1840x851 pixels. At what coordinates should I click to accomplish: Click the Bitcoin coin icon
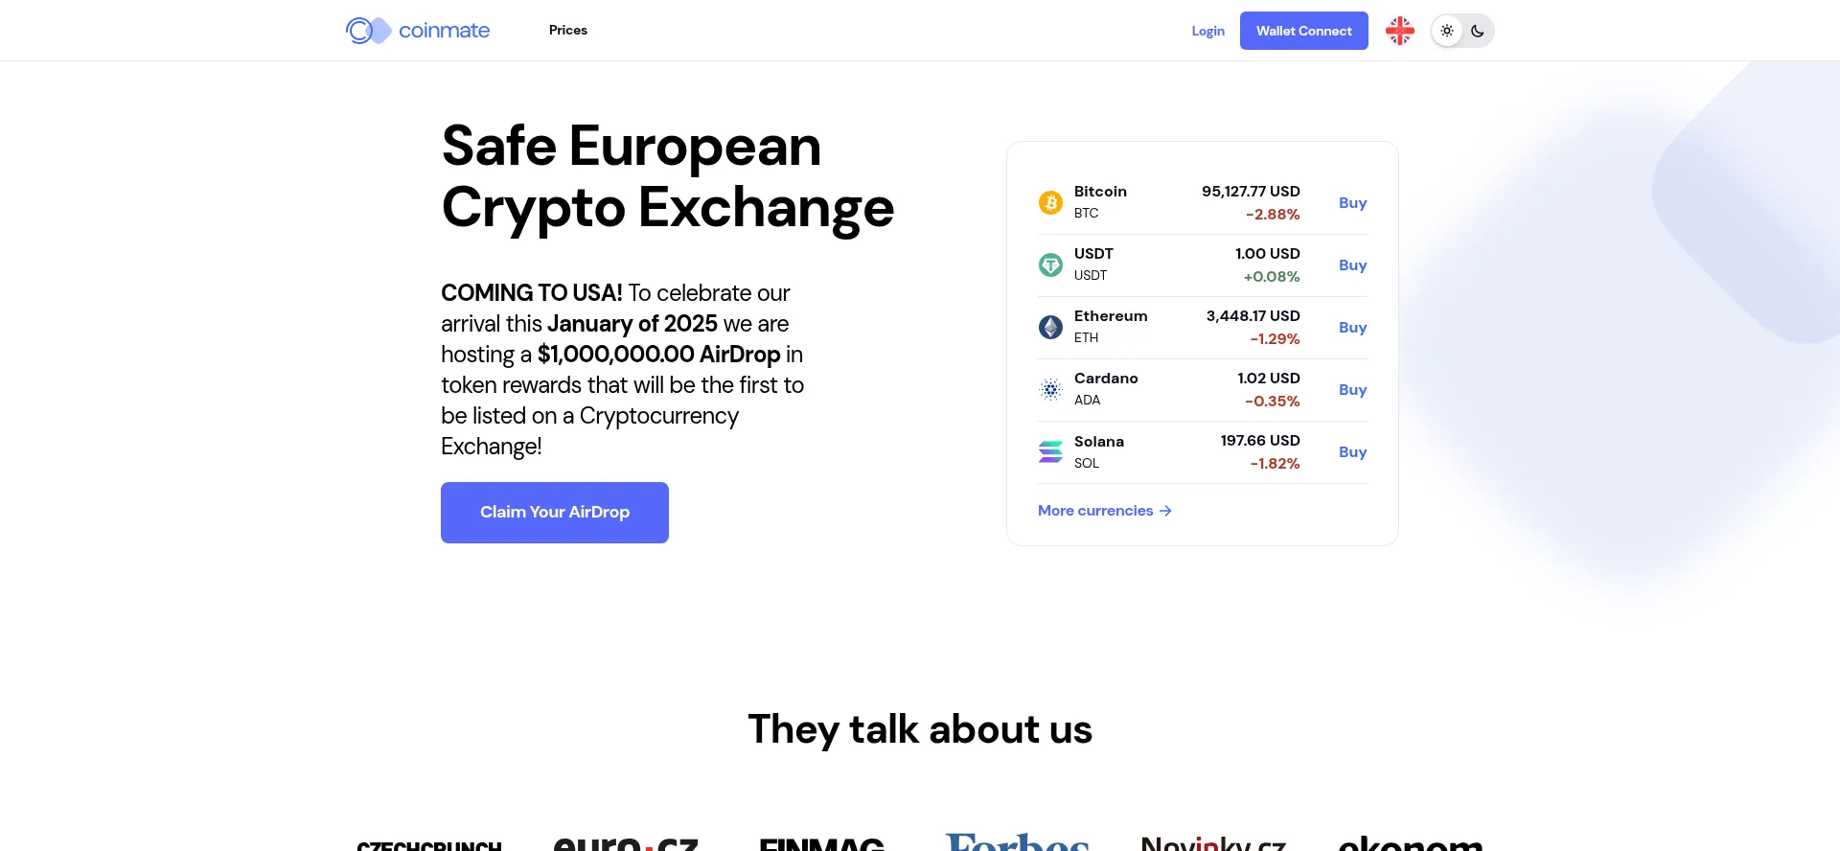1050,202
